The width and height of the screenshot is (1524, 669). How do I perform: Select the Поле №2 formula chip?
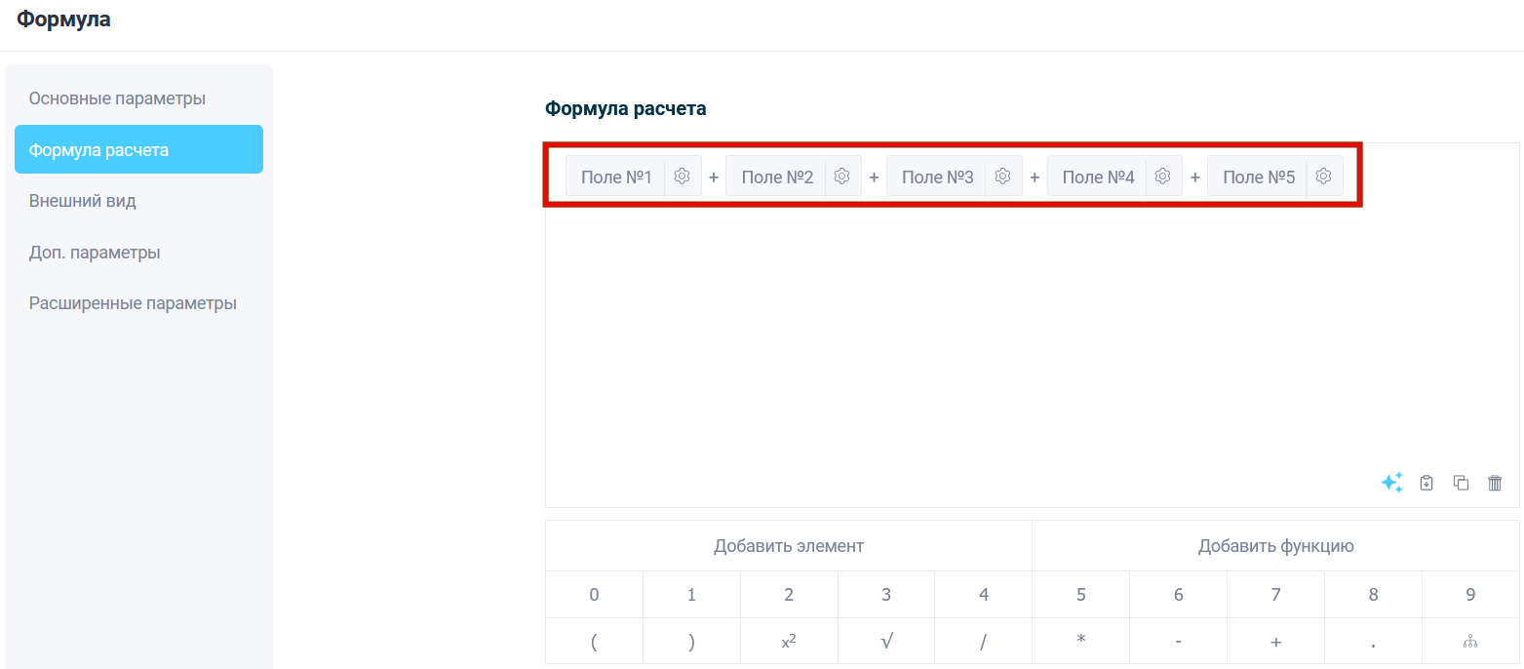pyautogui.click(x=777, y=177)
